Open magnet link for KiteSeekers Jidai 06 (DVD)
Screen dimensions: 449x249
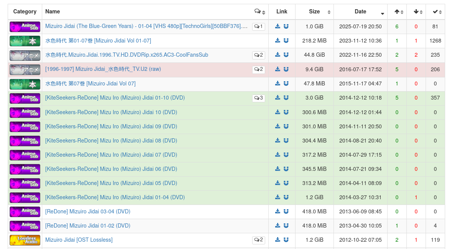286,169
